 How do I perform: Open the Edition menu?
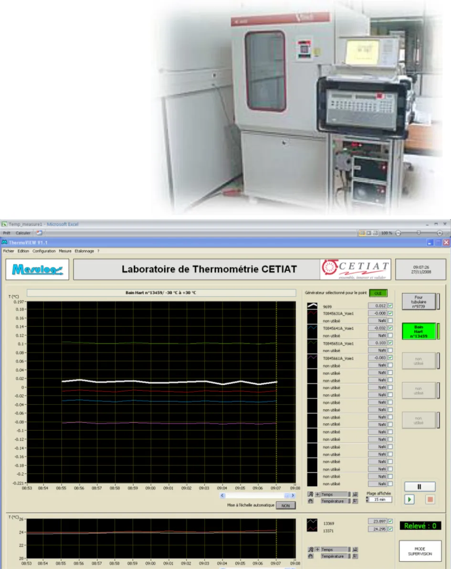point(23,251)
